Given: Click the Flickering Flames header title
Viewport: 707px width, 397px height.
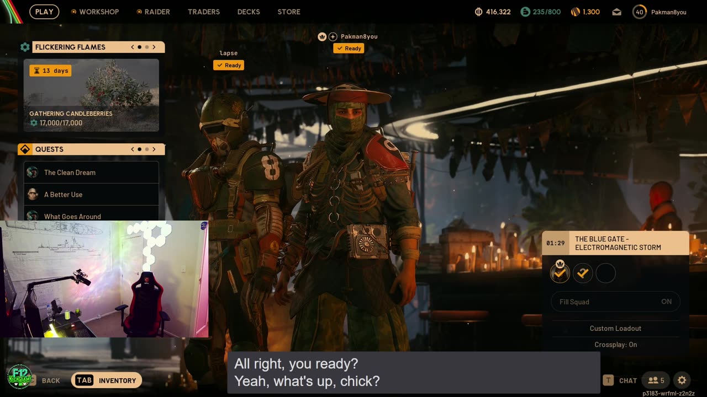Looking at the screenshot, I should [70, 47].
